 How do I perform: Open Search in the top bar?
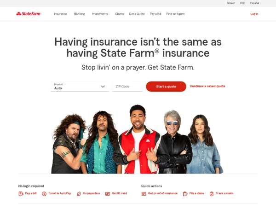click(231, 3)
